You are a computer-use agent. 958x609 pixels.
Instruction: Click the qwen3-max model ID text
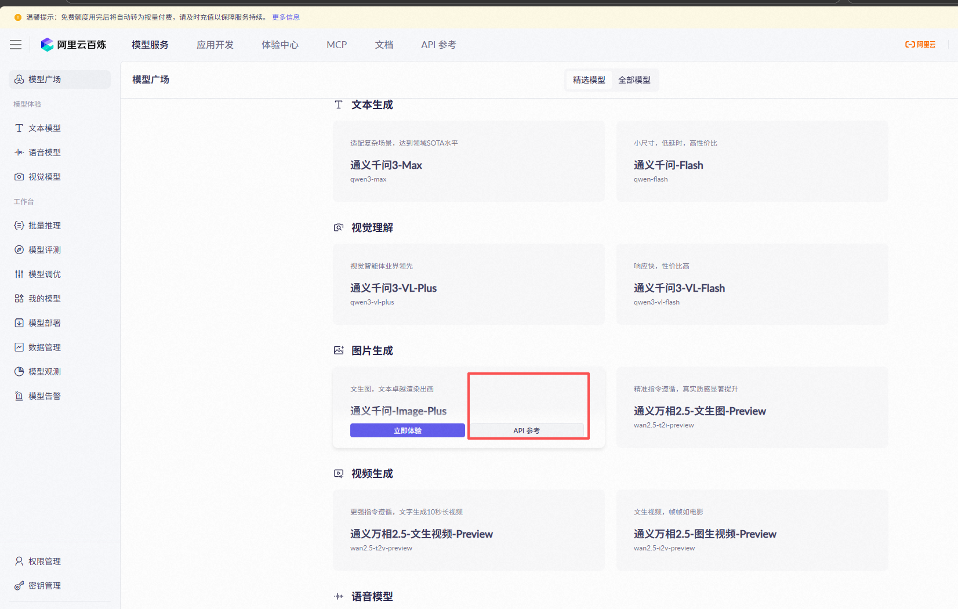tap(368, 179)
